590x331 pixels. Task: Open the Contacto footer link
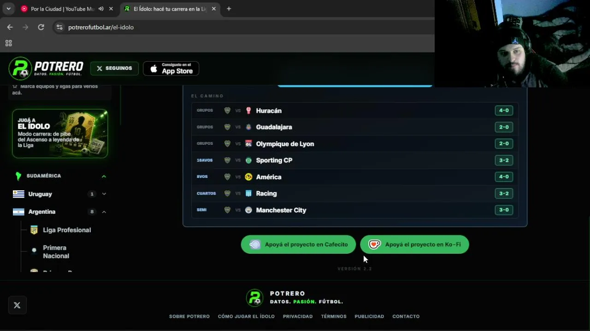(406, 316)
